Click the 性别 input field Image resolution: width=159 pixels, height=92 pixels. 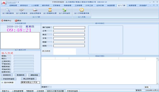[x=69, y=46]
